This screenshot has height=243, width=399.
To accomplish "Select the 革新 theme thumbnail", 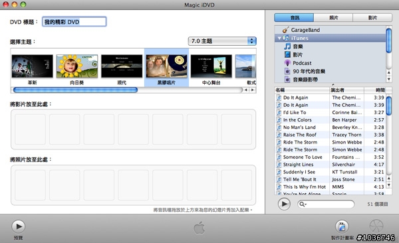I will (33, 66).
